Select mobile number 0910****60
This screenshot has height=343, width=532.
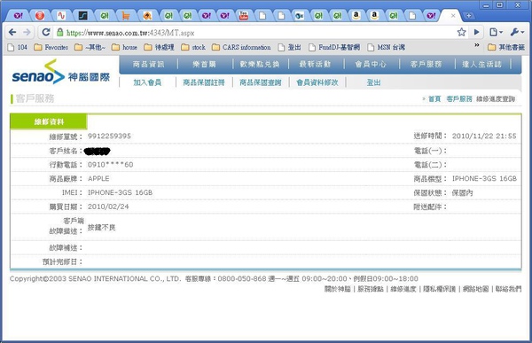(x=110, y=165)
